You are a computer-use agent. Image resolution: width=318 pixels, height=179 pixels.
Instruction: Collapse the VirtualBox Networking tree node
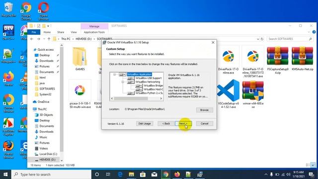coord(123,82)
